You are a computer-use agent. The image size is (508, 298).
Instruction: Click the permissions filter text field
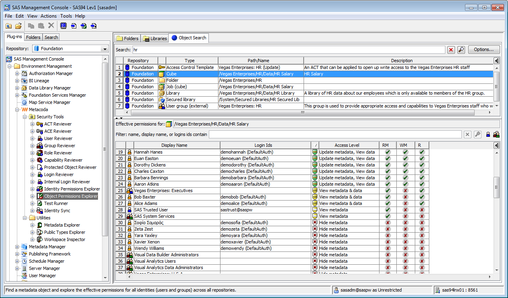coord(335,134)
